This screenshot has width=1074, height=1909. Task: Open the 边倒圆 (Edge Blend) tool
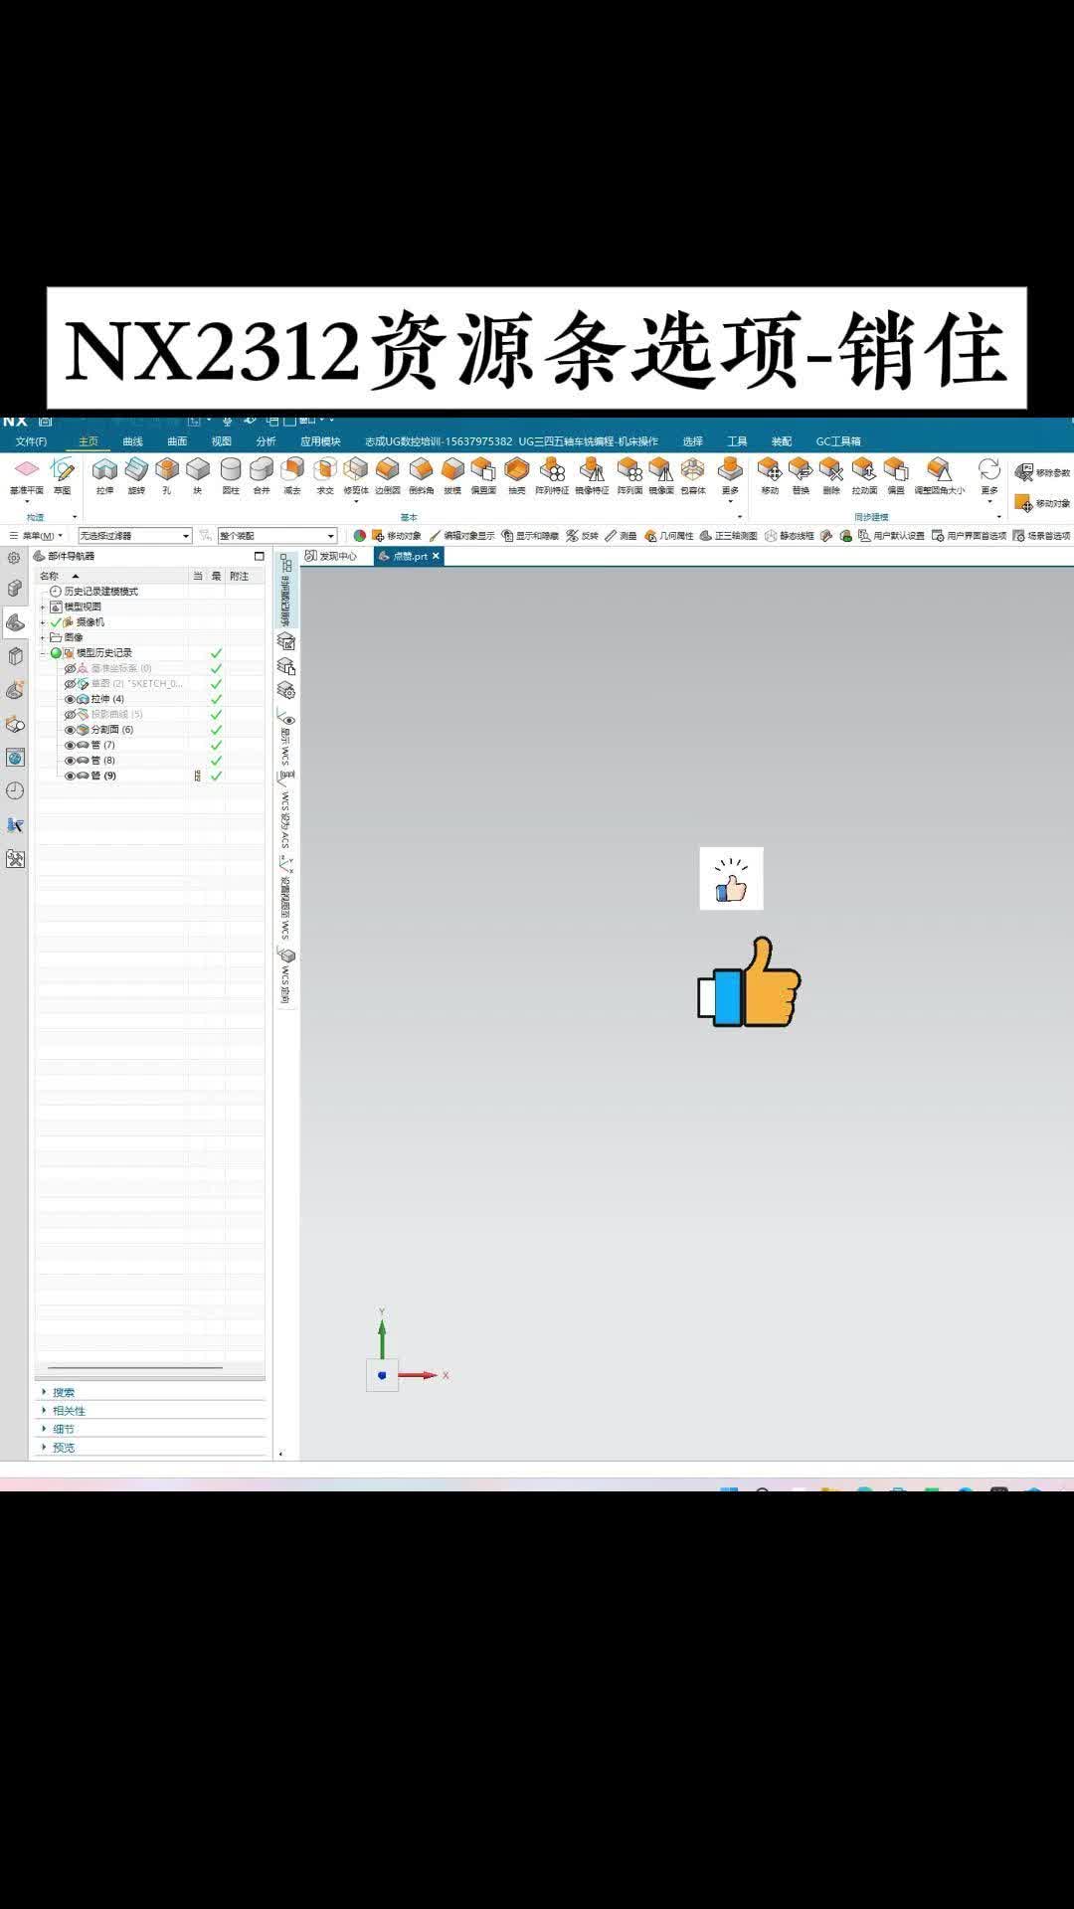point(388,475)
